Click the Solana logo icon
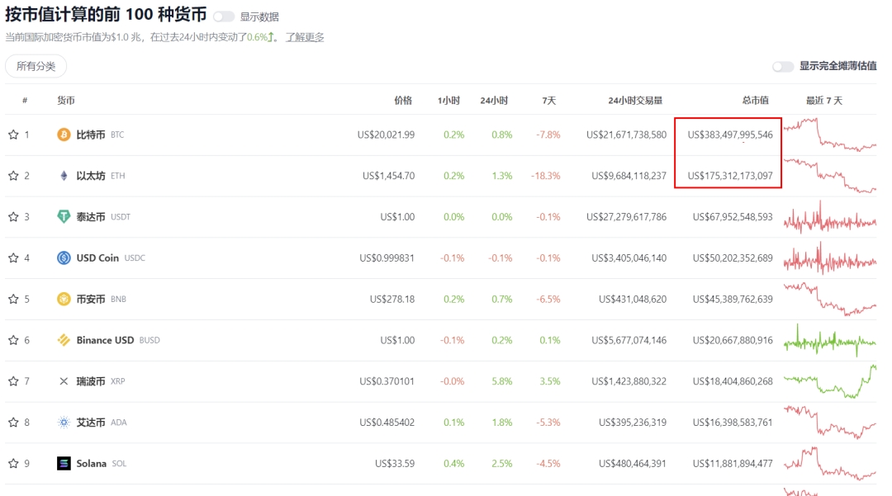This screenshot has height=496, width=892. (x=64, y=464)
